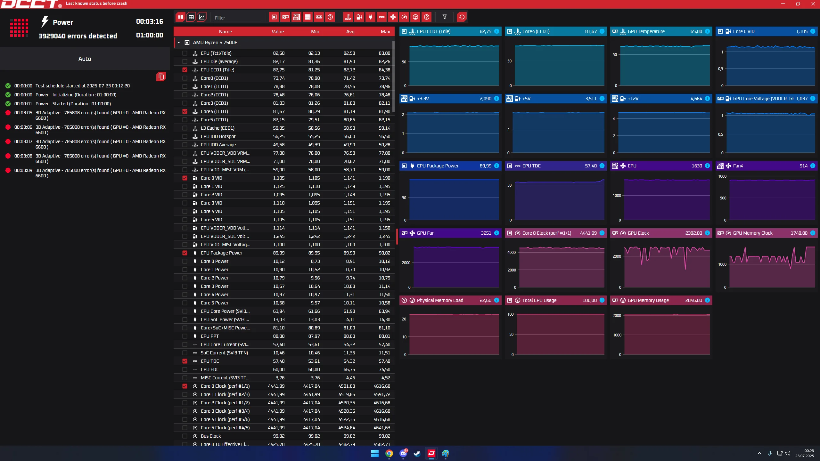Sort table by the Max column header
The width and height of the screenshot is (820, 461).
(385, 31)
